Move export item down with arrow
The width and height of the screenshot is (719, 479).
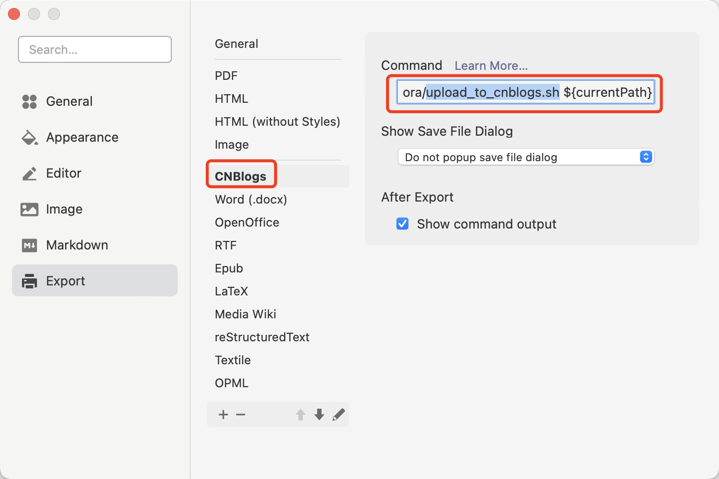click(320, 415)
